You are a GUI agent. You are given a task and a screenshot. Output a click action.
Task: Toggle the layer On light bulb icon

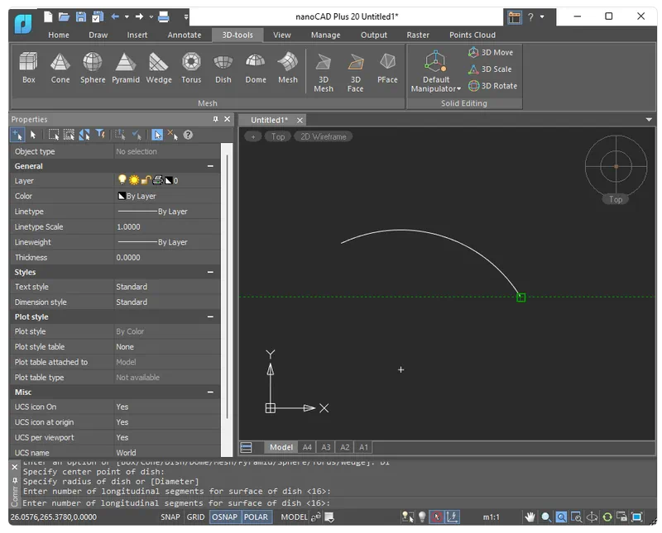coord(122,180)
